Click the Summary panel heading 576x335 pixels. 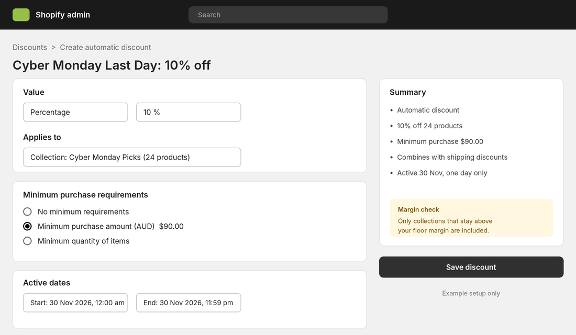tap(408, 92)
